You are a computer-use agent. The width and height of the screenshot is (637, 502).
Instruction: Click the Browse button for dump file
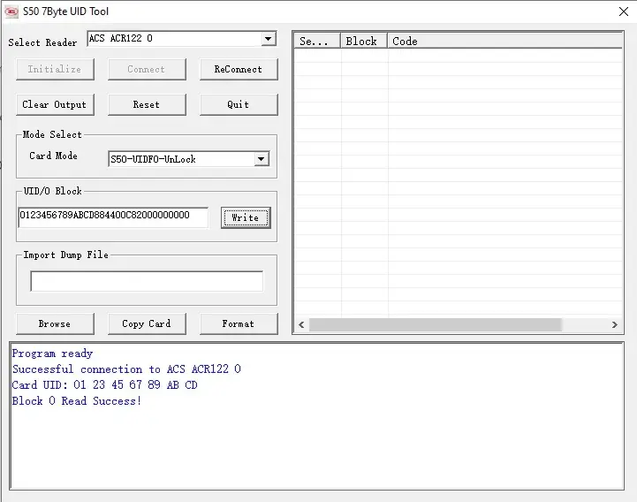pyautogui.click(x=54, y=323)
